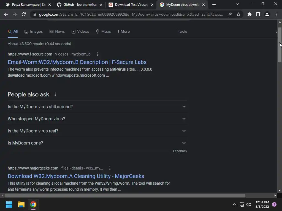This screenshot has width=282, height=211.
Task: Click the vertical scrollbar thumb
Action: (x=280, y=45)
